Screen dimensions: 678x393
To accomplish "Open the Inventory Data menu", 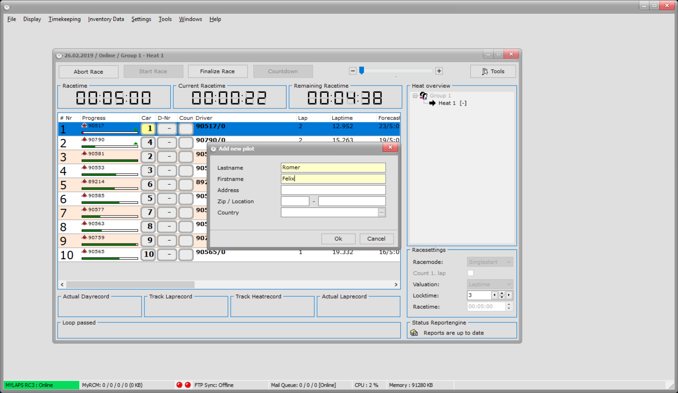I will pyautogui.click(x=106, y=19).
